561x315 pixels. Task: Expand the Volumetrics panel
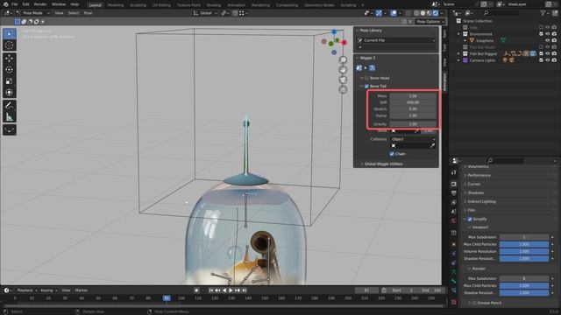point(478,166)
